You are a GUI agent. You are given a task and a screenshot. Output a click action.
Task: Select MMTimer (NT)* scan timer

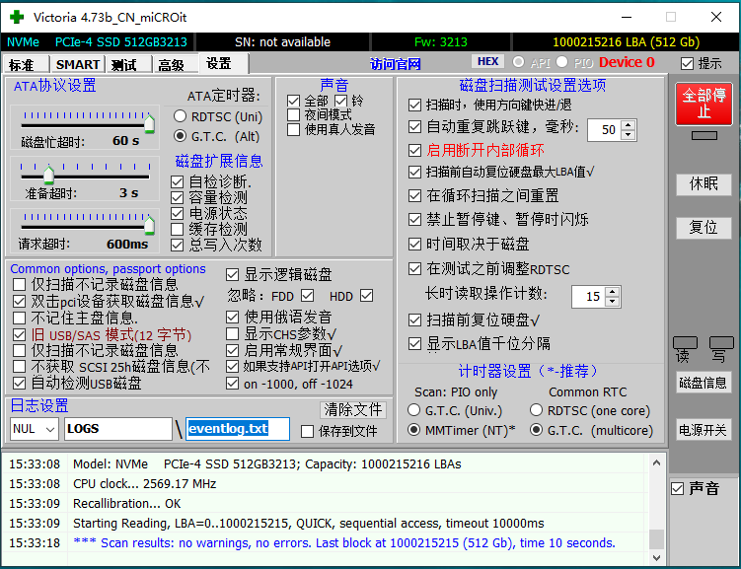(414, 430)
